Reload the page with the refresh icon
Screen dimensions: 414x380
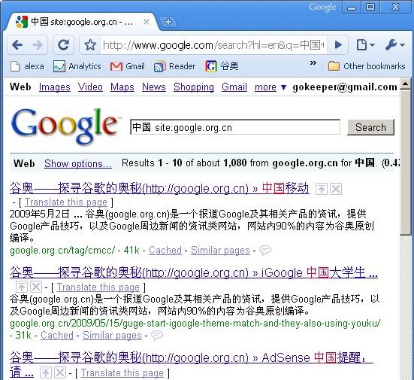click(63, 45)
